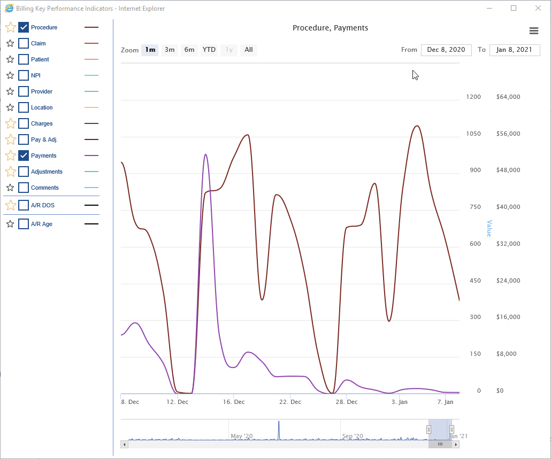
Task: Click the From date field Dec 8, 2020
Action: (x=446, y=50)
